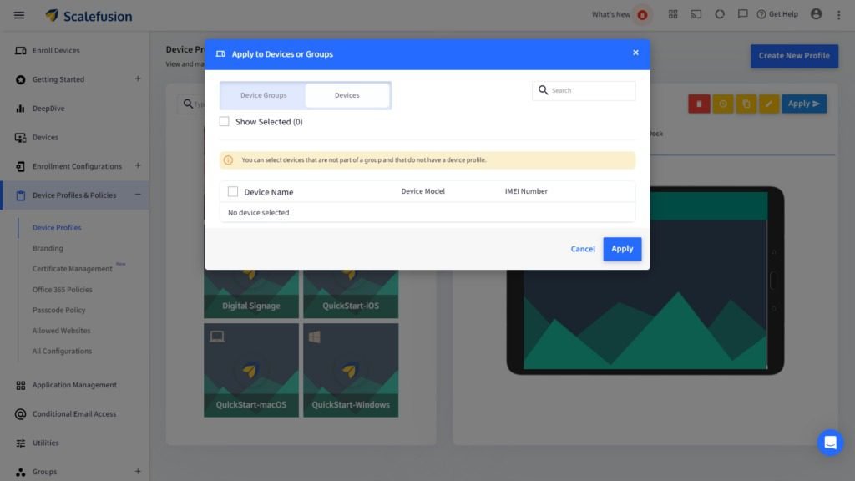Open the hamburger menu next to Scalefusion logo
This screenshot has width=855, height=481.
[19, 15]
